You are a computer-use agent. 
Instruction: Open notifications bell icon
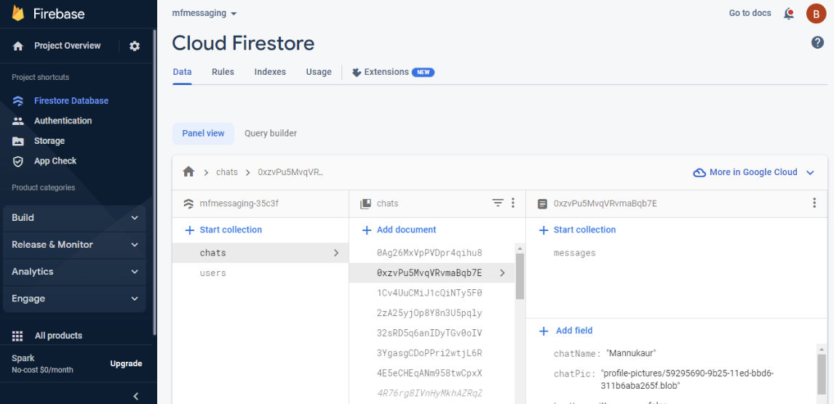790,14
